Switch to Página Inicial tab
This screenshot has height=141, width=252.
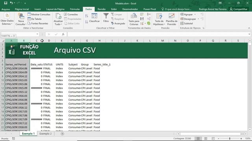coord(22,9)
